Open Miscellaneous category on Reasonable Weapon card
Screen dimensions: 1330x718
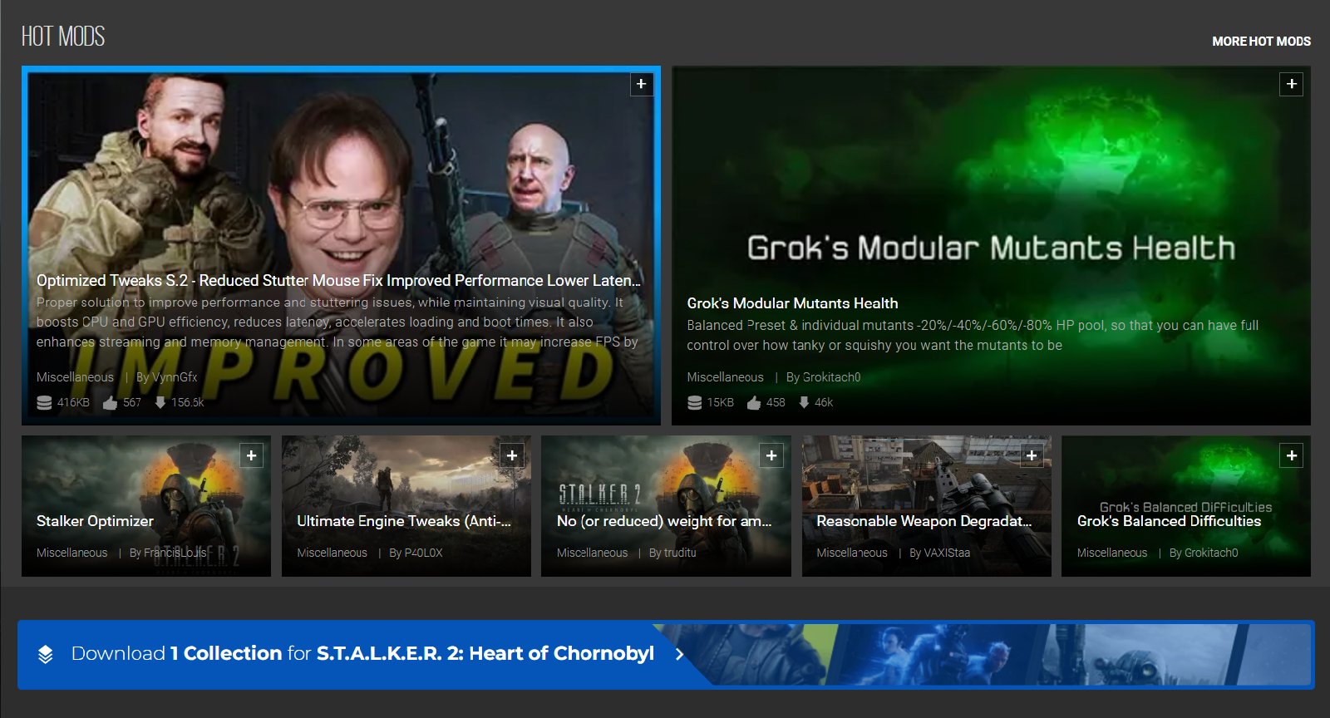(x=852, y=553)
